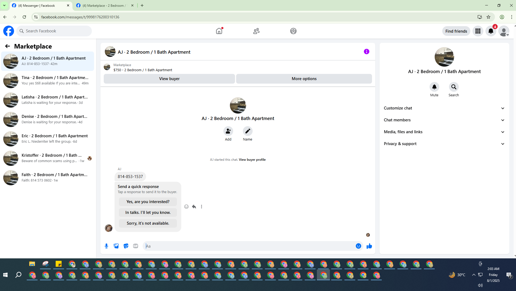
Task: Open the account profile menu
Action: [x=504, y=31]
